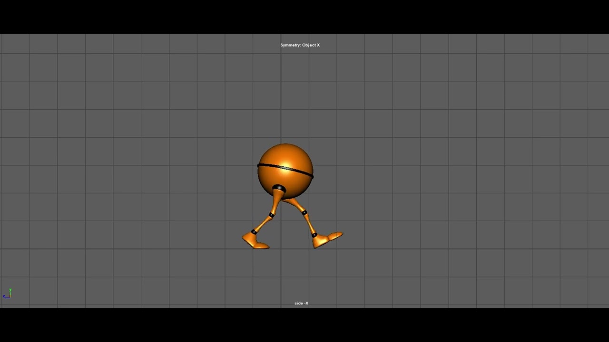Click the "side -X" camera label

coord(301,303)
